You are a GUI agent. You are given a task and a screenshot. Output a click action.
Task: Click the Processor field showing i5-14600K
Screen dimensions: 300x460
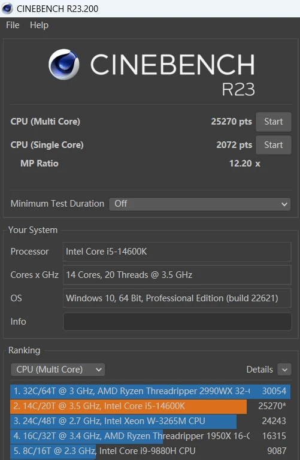[177, 252]
